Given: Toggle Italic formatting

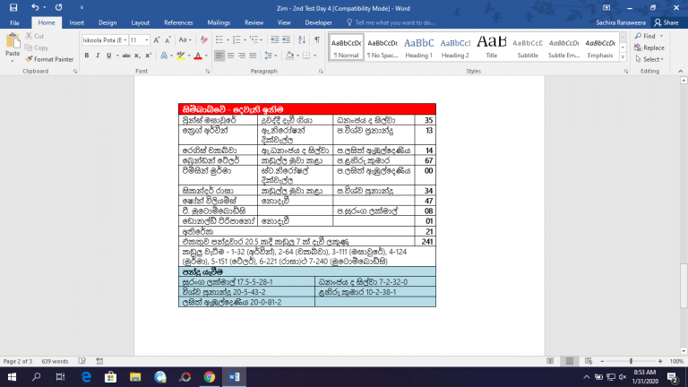Looking at the screenshot, I should pos(98,56).
